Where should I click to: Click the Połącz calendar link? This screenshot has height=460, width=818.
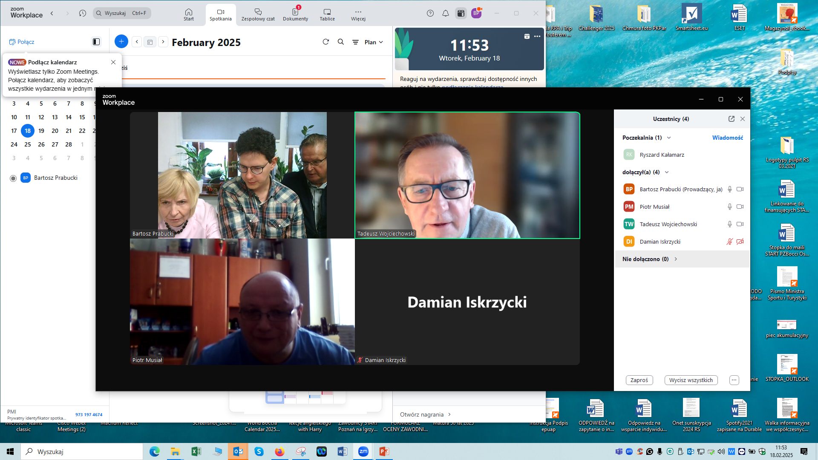pos(22,42)
